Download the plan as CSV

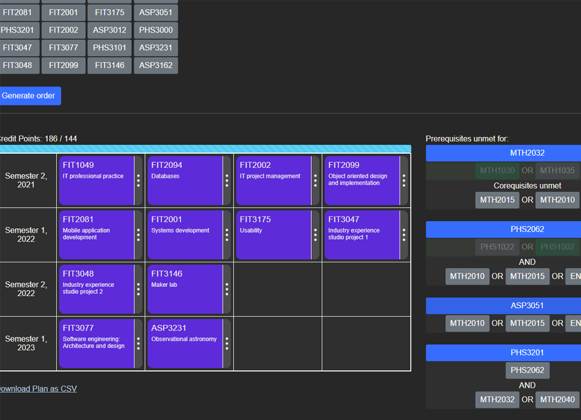pyautogui.click(x=37, y=388)
